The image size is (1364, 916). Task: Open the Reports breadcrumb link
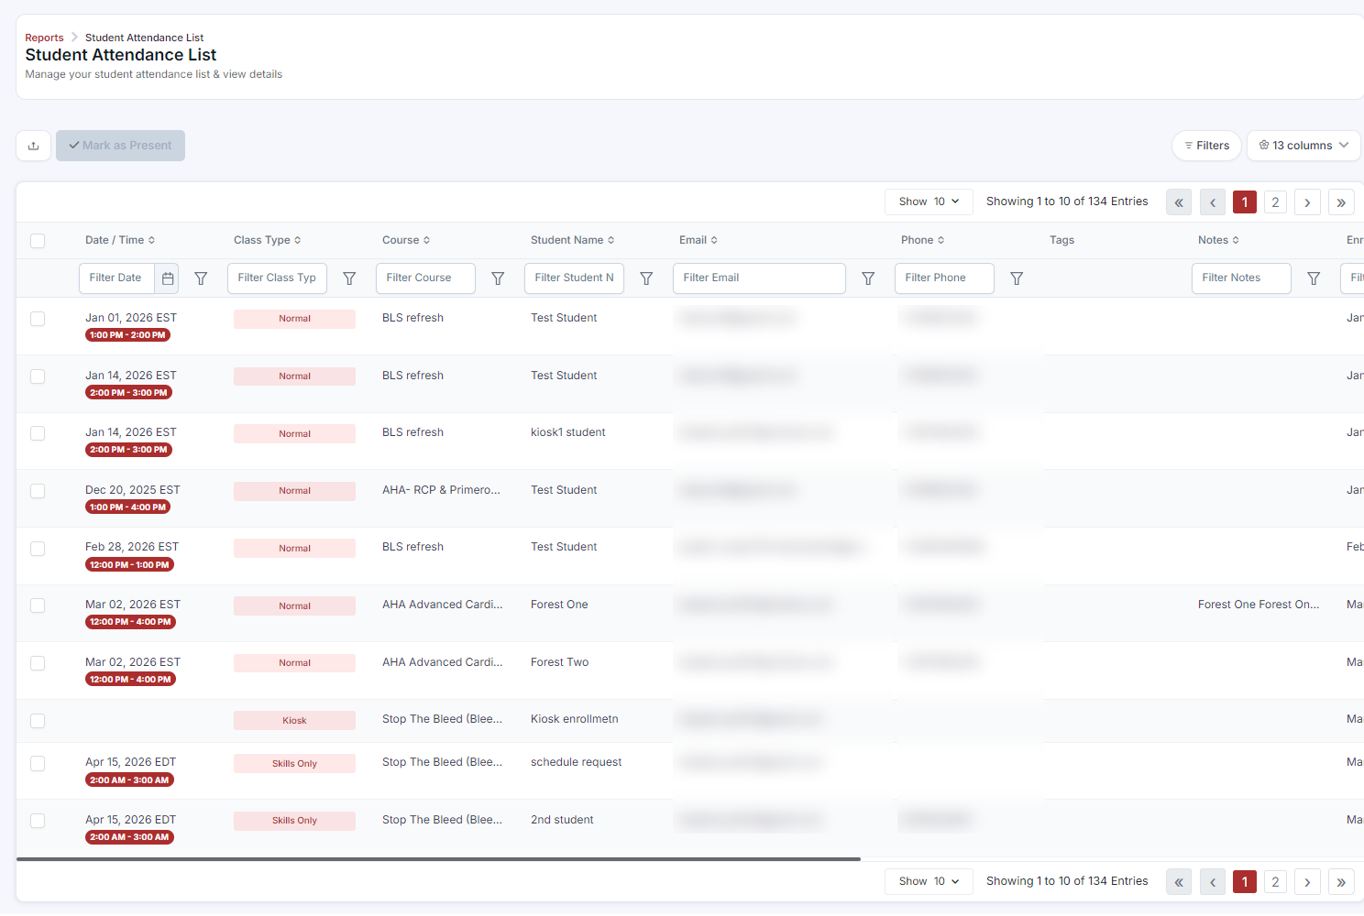(44, 38)
